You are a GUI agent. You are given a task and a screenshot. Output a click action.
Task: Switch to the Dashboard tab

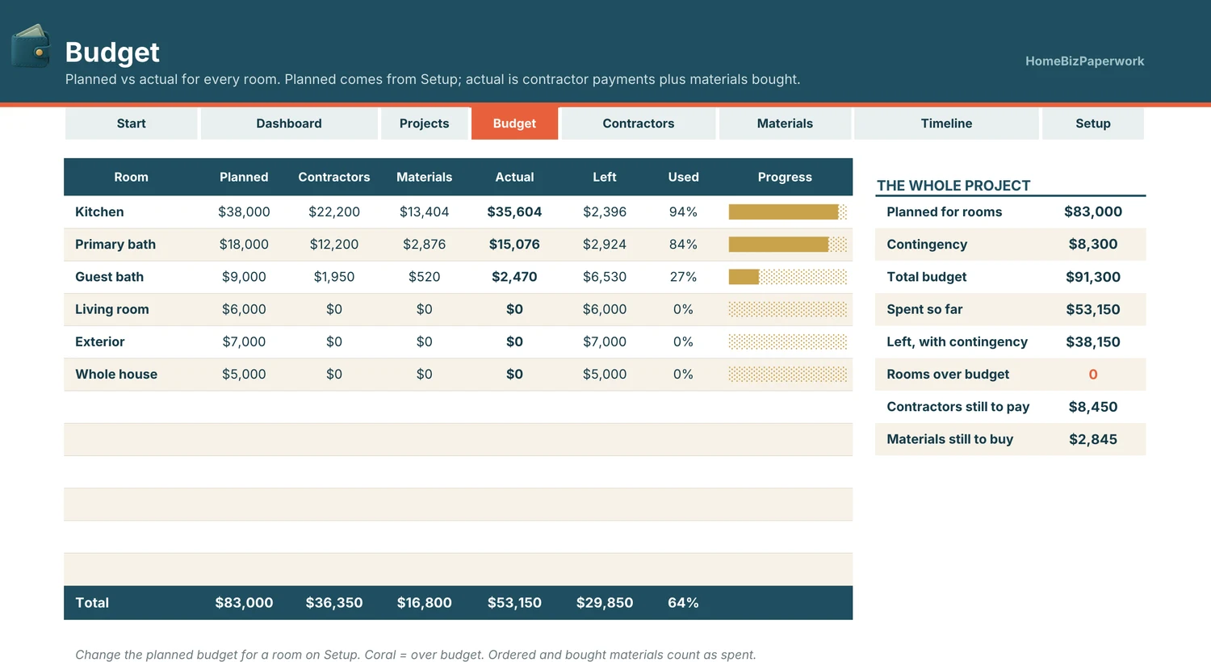[x=289, y=124]
